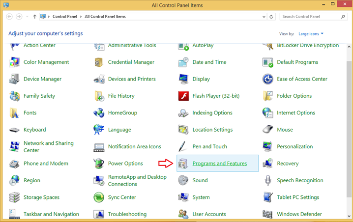Click the Sync Center green icon

coord(99,197)
